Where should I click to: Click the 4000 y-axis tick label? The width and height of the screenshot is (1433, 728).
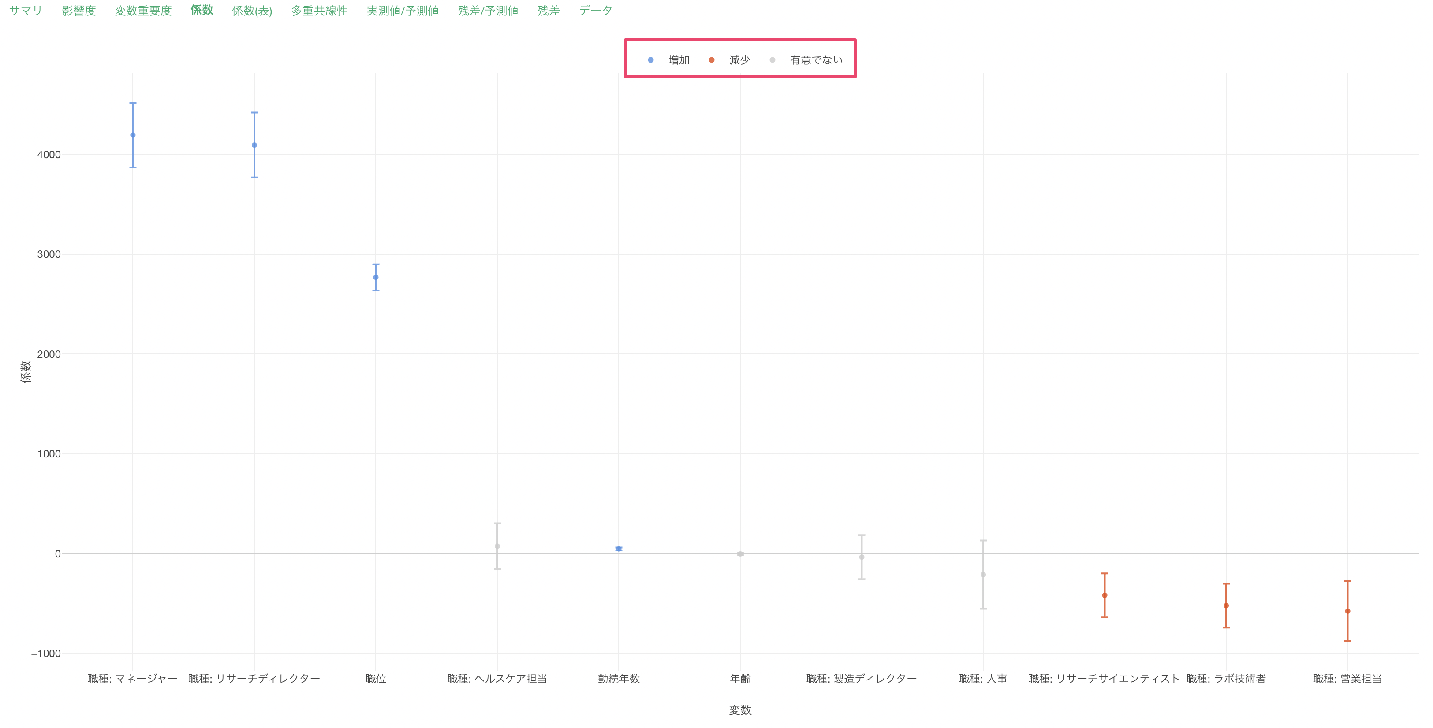(x=49, y=155)
